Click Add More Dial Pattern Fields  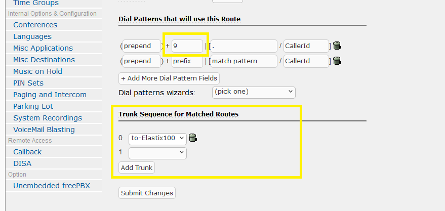(x=169, y=78)
